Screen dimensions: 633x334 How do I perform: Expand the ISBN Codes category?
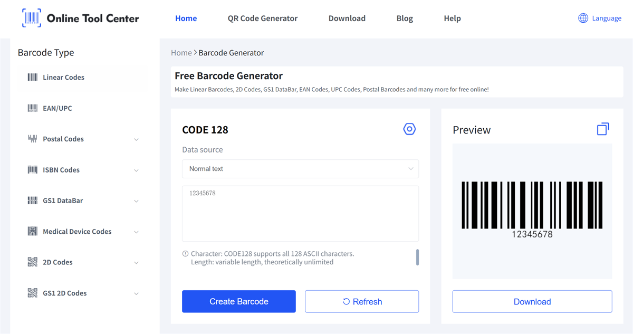pos(136,170)
